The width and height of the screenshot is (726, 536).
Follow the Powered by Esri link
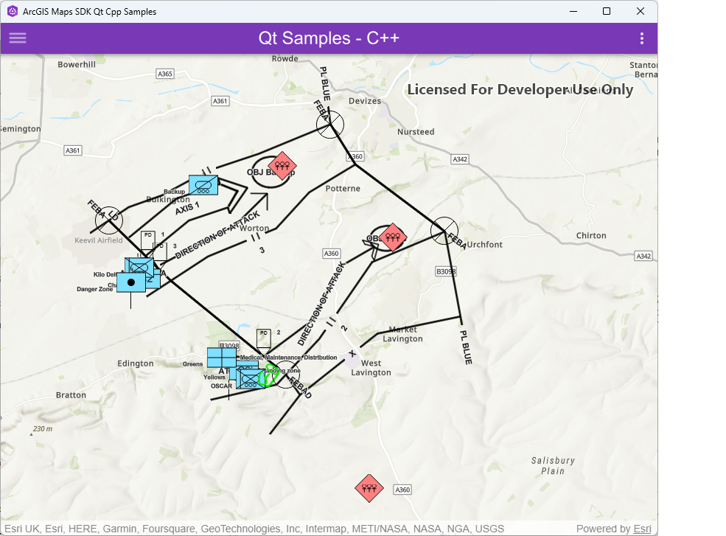pos(642,528)
